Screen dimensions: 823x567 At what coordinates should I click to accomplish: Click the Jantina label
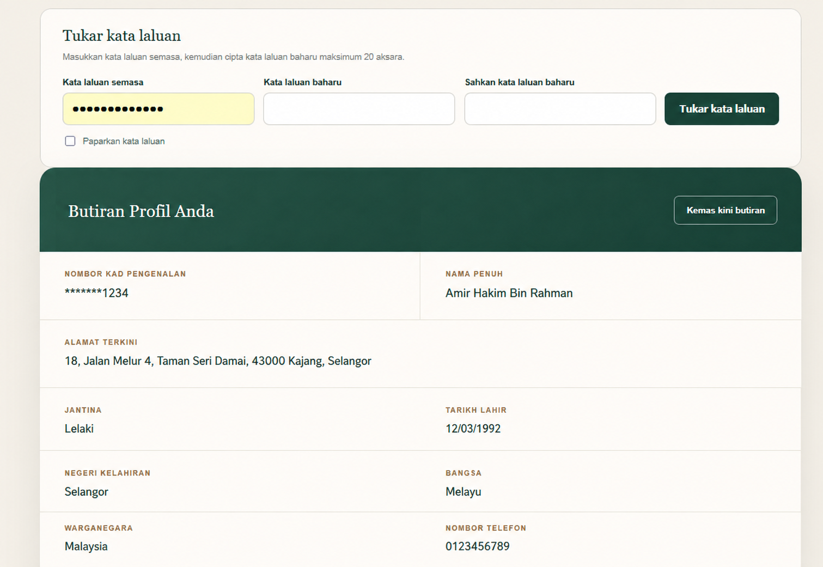83,410
